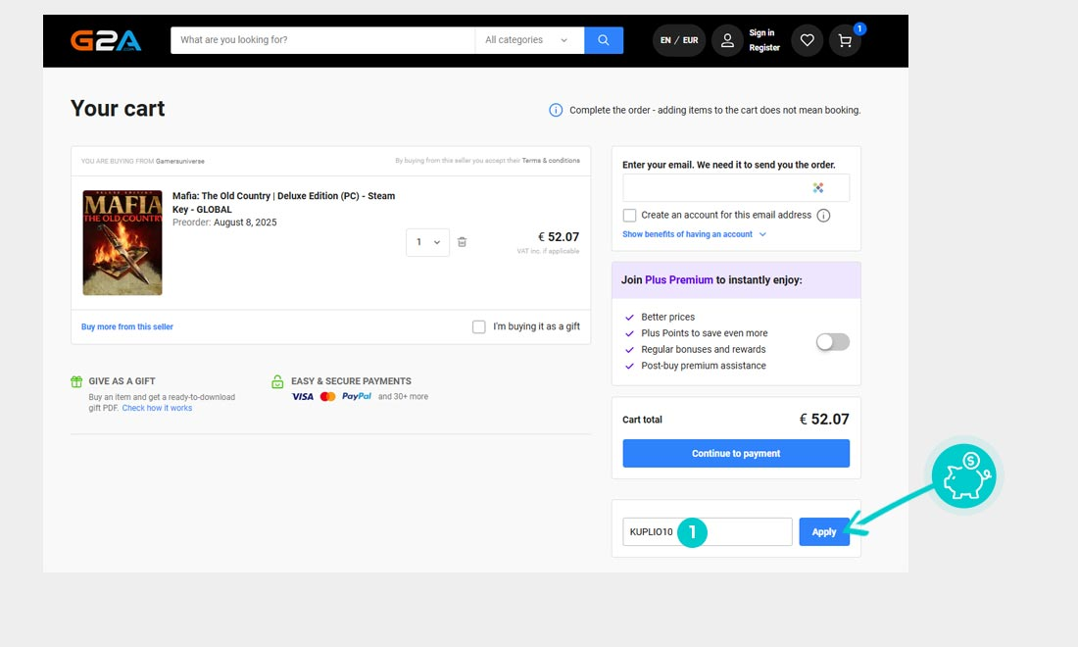Expand 'Show benefits of having an account'

tap(694, 234)
